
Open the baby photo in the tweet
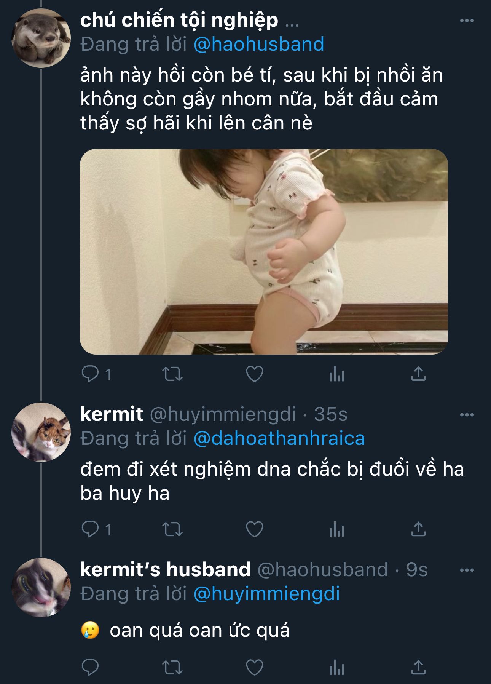(264, 251)
